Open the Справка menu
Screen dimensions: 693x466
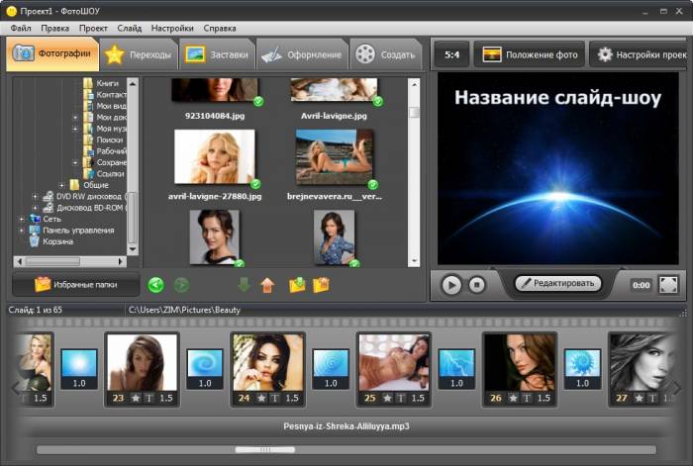click(x=220, y=29)
